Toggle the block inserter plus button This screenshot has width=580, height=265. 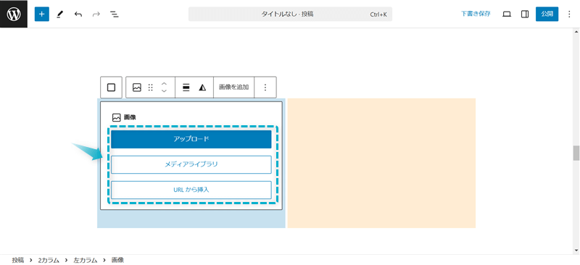42,14
